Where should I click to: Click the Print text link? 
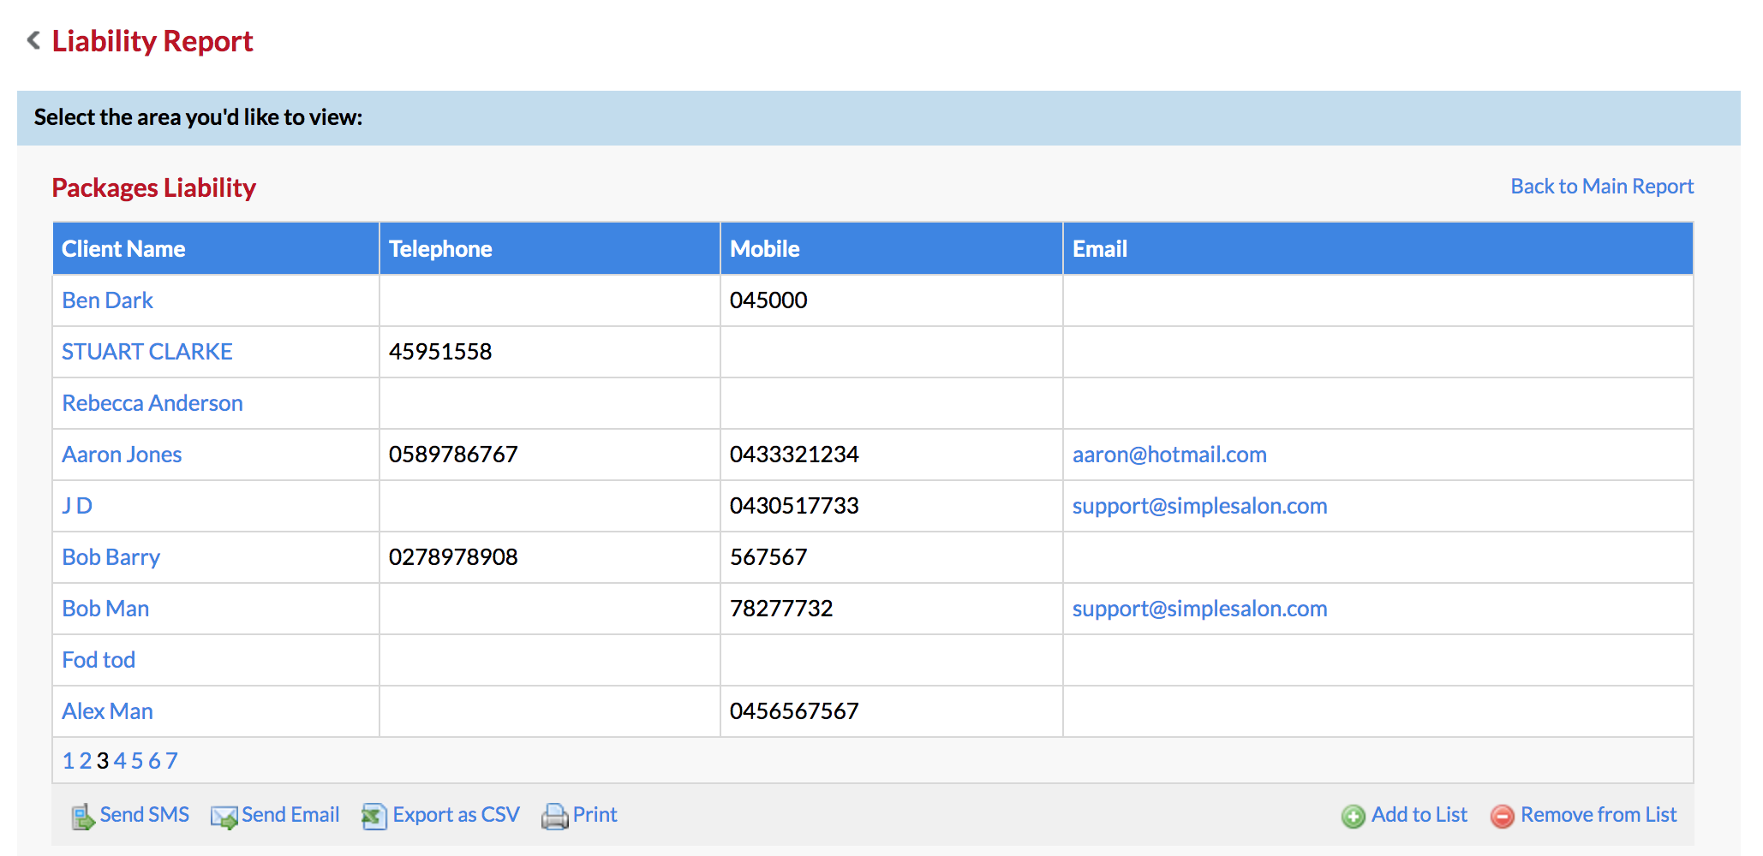point(595,815)
